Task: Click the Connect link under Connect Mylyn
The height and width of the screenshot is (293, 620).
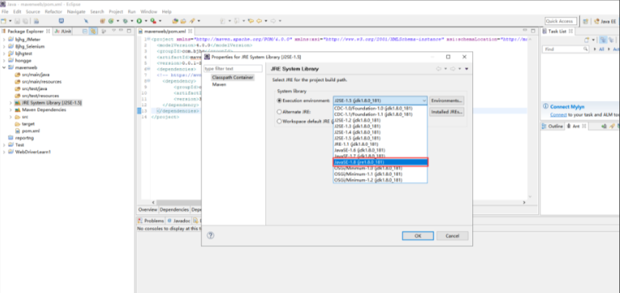Action: pyautogui.click(x=559, y=115)
